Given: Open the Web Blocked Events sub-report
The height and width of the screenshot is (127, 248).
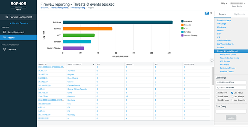Looking at the screenshot, I should pyautogui.click(x=228, y=54).
